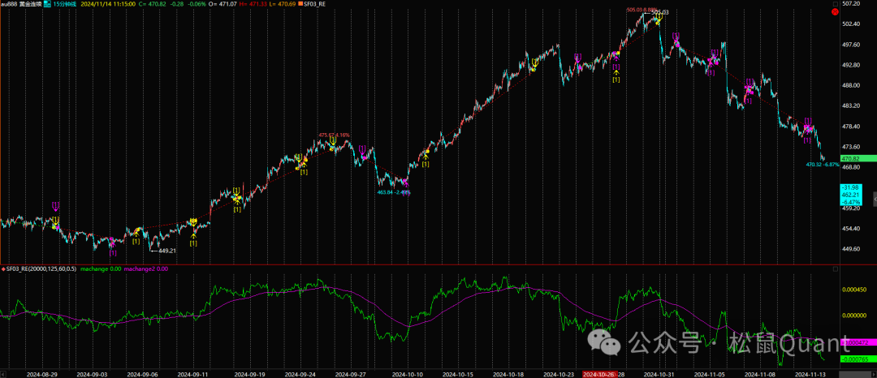Click the red dot beside SF03_RE(20000,125,60,0.5)

pyautogui.click(x=2, y=268)
